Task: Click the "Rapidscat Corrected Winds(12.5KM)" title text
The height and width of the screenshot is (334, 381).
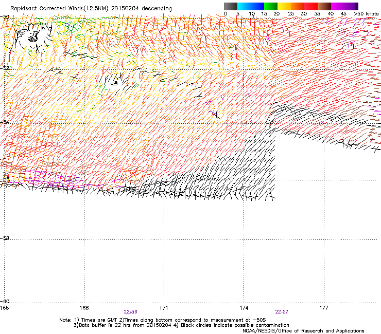Action: tap(59, 9)
